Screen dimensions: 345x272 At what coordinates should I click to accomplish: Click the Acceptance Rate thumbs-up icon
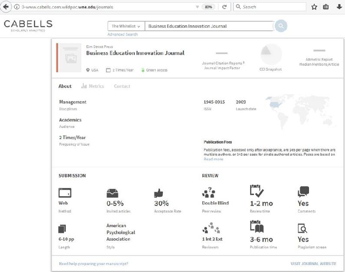[158, 193]
